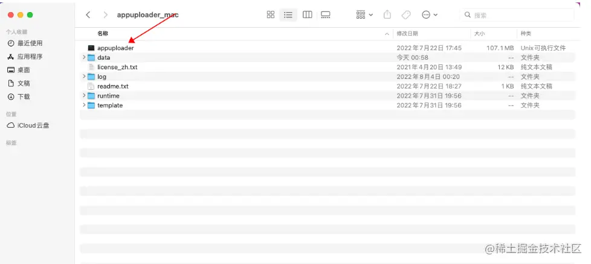This screenshot has width=591, height=264.
Task: Click the desktop icon in sidebar
Action: 11,70
